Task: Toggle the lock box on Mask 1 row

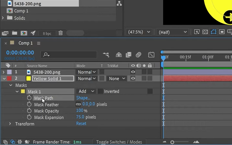Action: coord(150,91)
